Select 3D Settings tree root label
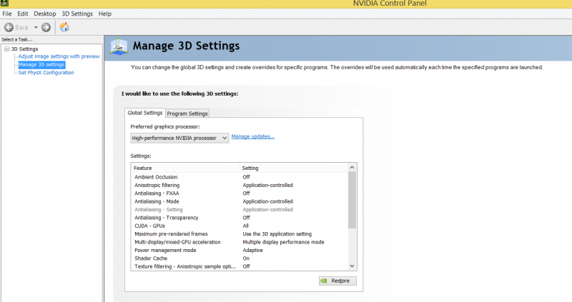572x302 pixels. (24, 49)
